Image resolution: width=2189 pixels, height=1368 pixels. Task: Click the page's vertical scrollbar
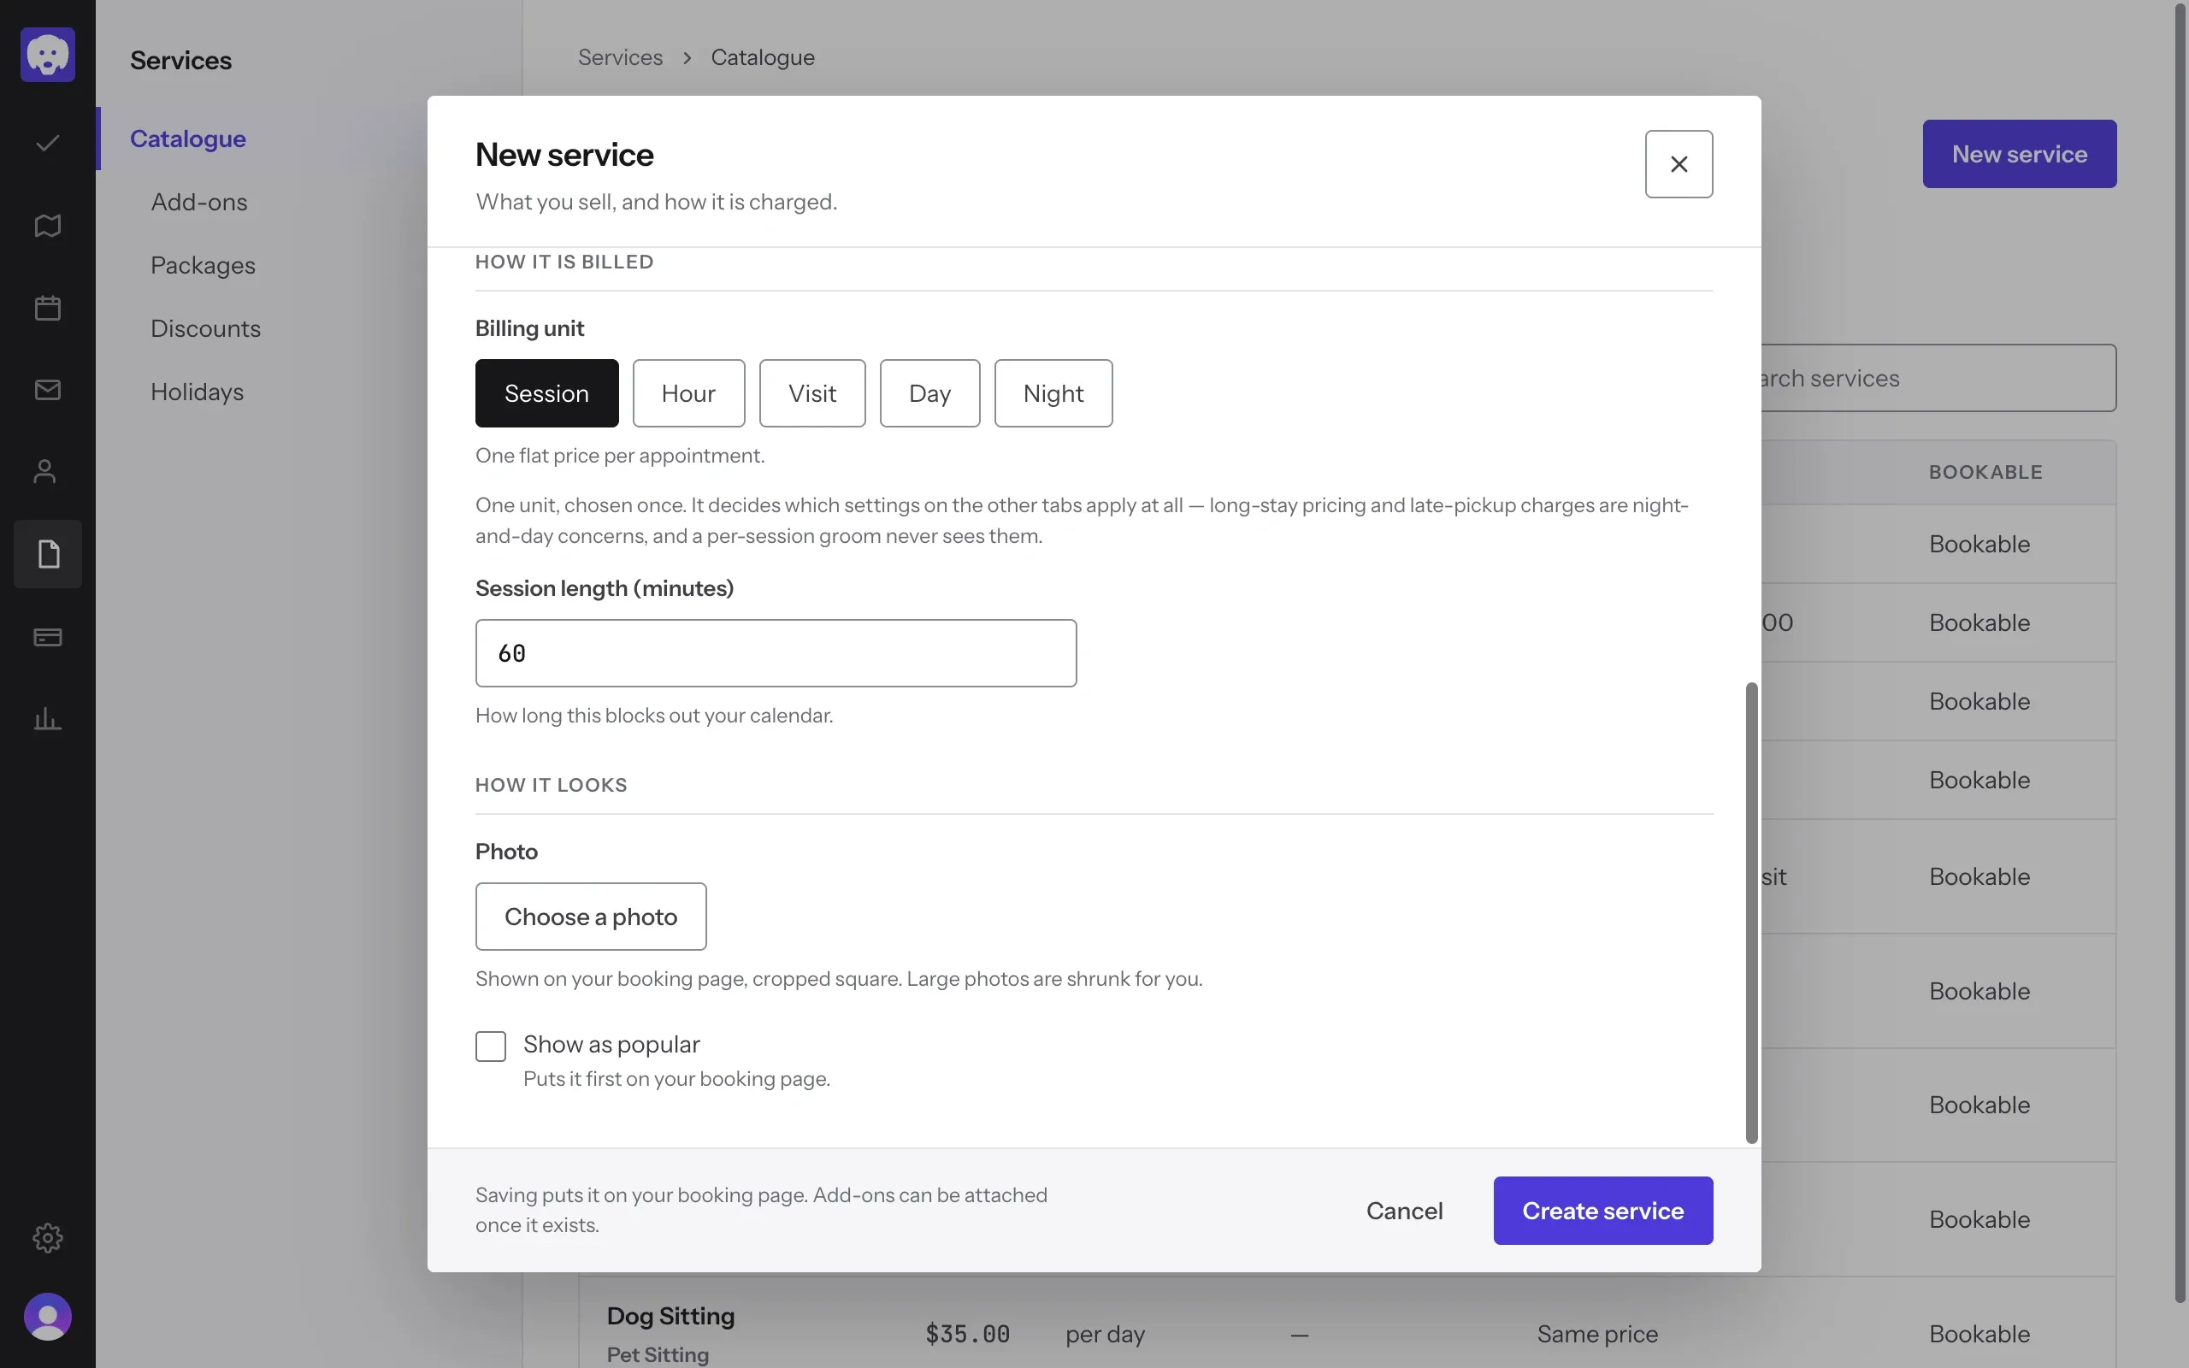coord(2180,652)
